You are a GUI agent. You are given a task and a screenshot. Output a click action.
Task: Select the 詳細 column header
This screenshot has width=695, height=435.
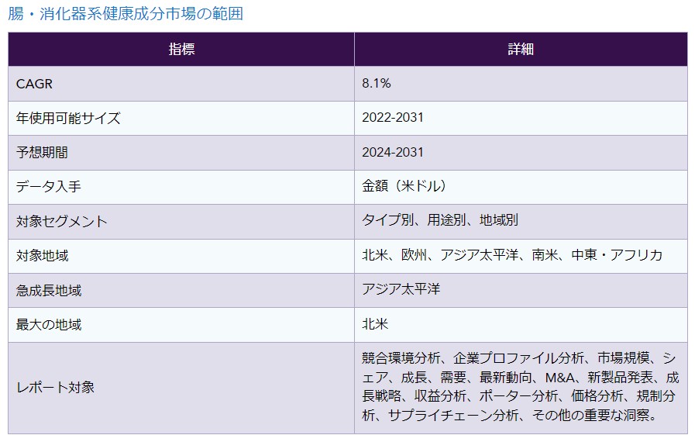521,49
